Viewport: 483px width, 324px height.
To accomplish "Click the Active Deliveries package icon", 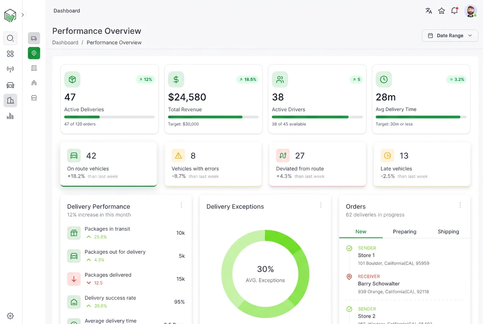I will pos(72,79).
